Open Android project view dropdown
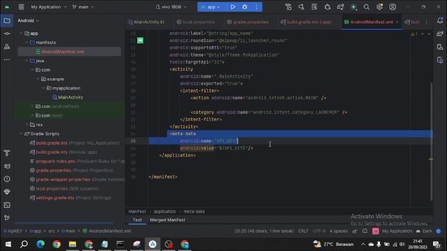447x251 pixels. 28,20
